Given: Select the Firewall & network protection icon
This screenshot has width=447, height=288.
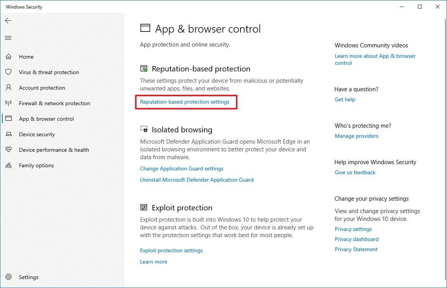Looking at the screenshot, I should [9, 103].
